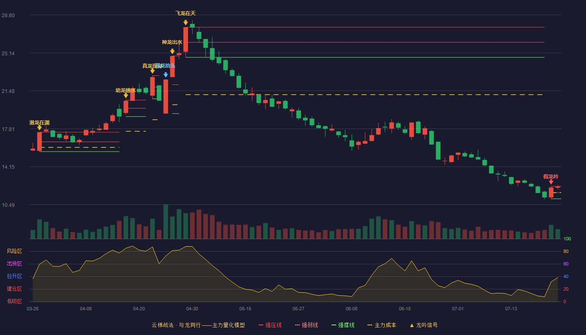Click the 14.15 price axis label

tap(8, 167)
